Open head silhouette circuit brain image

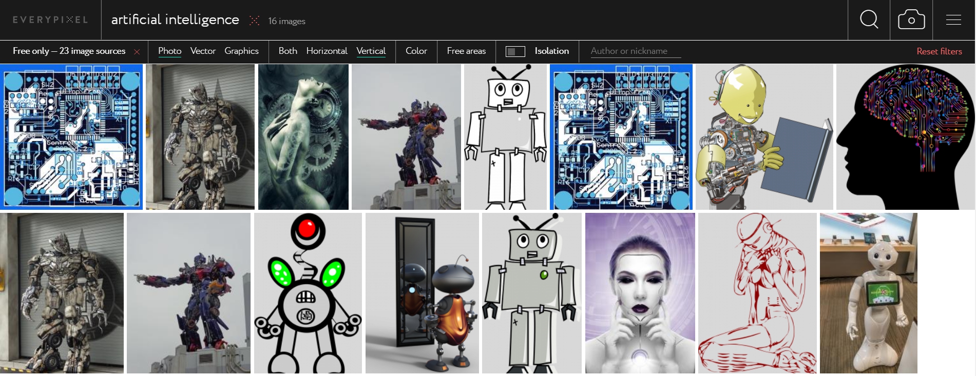tap(906, 137)
